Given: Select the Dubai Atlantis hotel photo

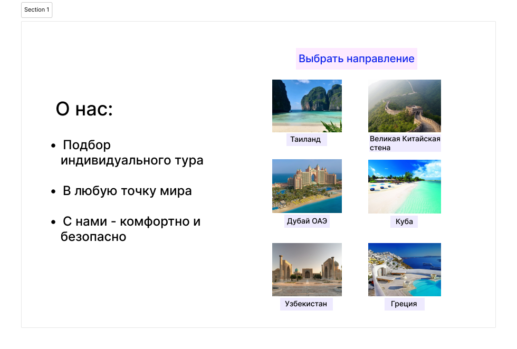Looking at the screenshot, I should [x=307, y=186].
